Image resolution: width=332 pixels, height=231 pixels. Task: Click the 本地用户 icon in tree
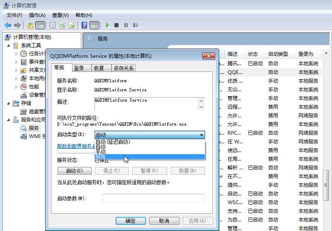coord(24,79)
